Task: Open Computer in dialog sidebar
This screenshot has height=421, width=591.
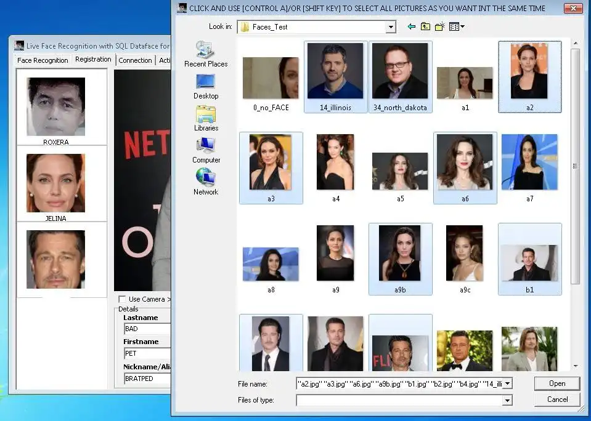Action: [x=206, y=151]
